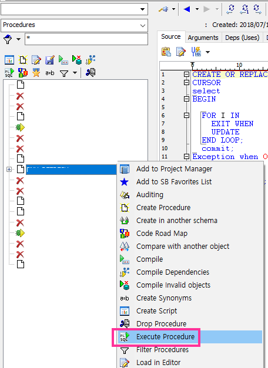Select Compile in the context menu

190,259
